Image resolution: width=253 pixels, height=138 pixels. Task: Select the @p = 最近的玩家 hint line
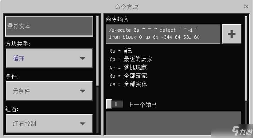(131, 59)
